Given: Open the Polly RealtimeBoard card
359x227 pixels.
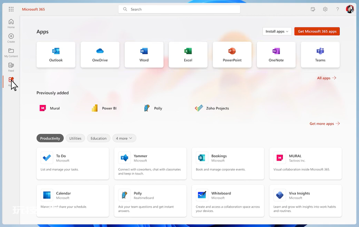Looking at the screenshot, I should coord(151,201).
